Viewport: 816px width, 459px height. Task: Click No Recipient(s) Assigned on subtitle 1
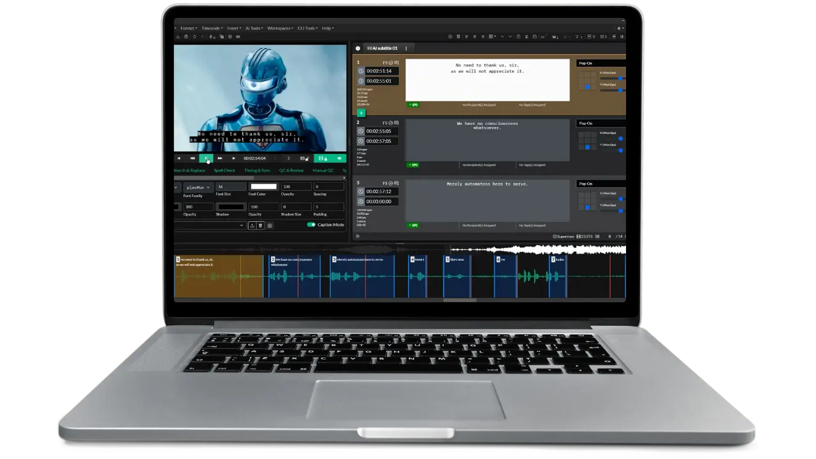point(479,105)
